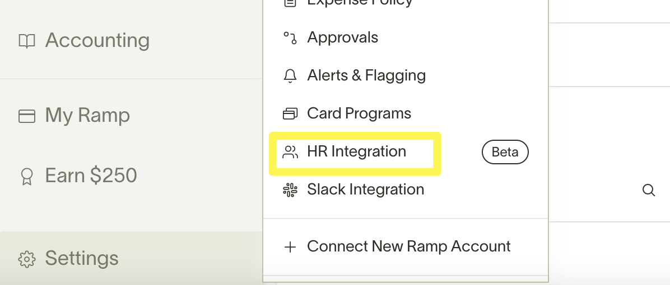Image resolution: width=670 pixels, height=285 pixels.
Task: Open the Settings menu
Action: (x=82, y=259)
